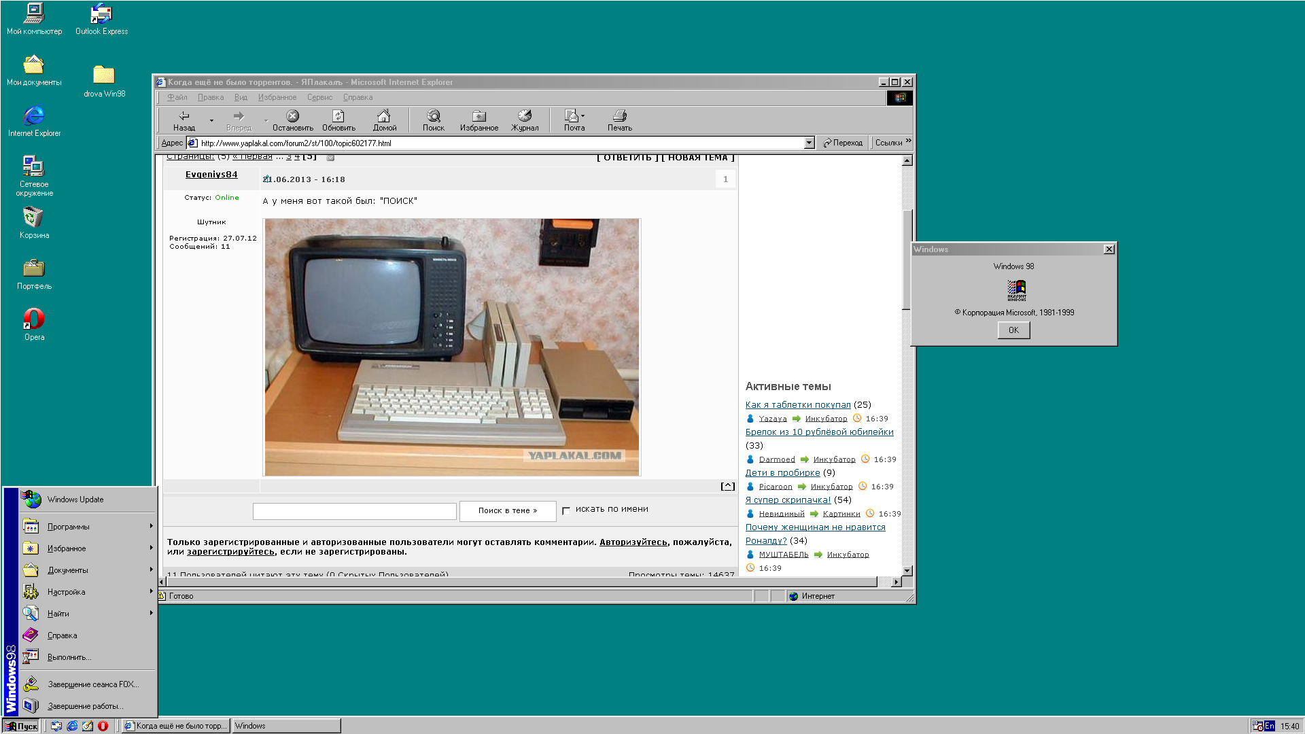
Task: Click the En language indicator in tray
Action: [x=1269, y=726]
